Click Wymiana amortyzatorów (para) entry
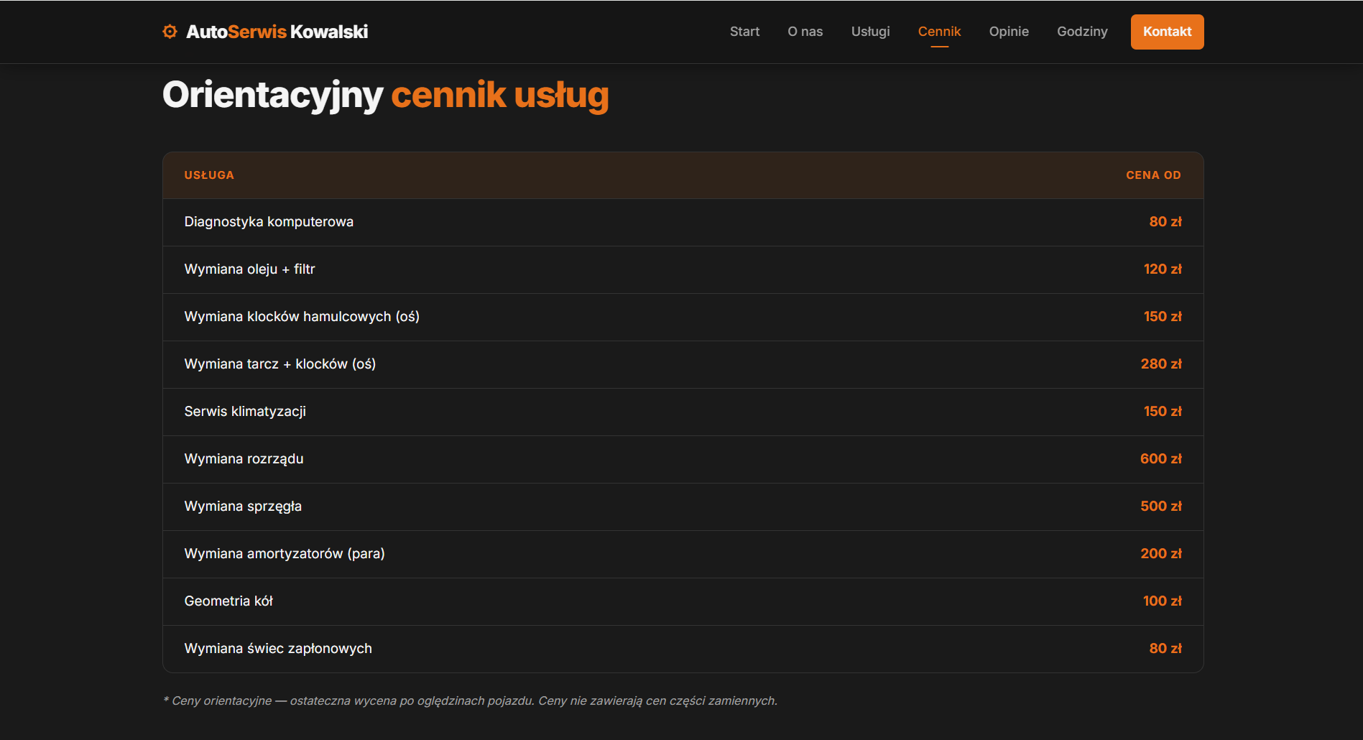The height and width of the screenshot is (740, 1363). click(x=285, y=554)
